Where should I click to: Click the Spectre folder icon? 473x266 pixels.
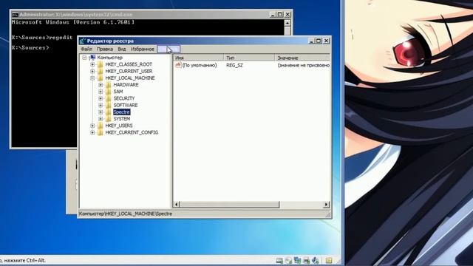pos(109,112)
